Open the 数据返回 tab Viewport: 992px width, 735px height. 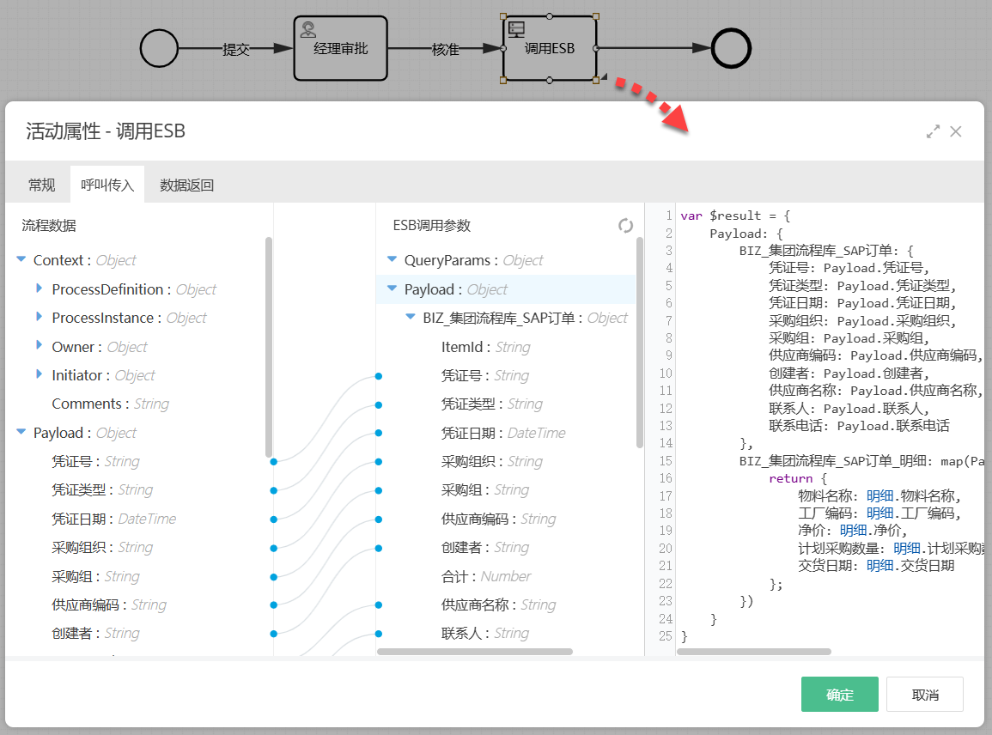point(186,185)
